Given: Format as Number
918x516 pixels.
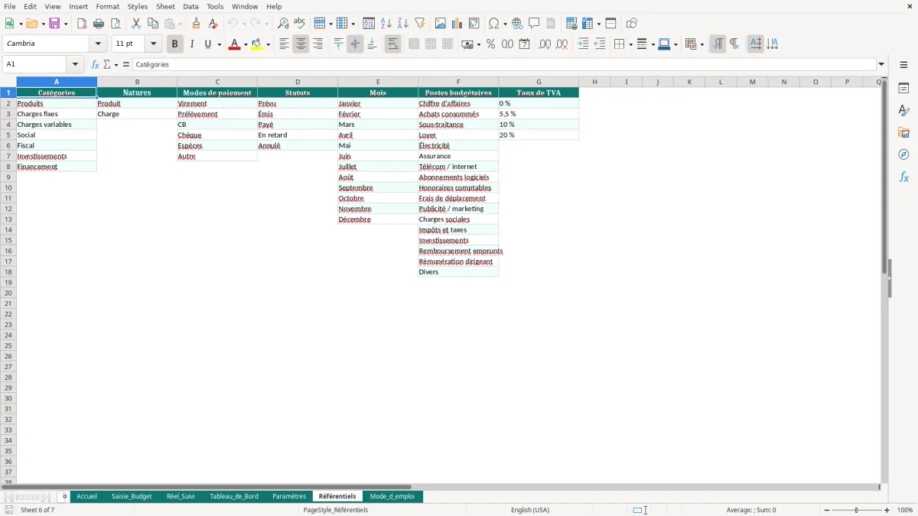Looking at the screenshot, I should 507,44.
